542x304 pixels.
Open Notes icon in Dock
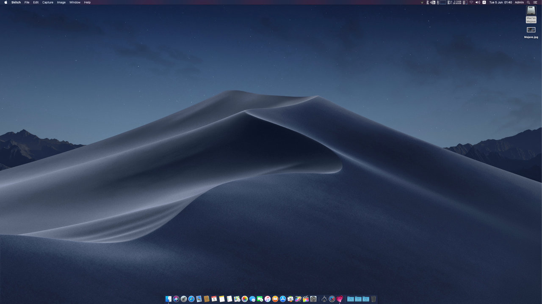pos(222,299)
